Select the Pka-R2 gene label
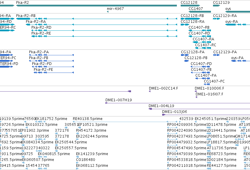The image size is (250, 170). [23, 3]
